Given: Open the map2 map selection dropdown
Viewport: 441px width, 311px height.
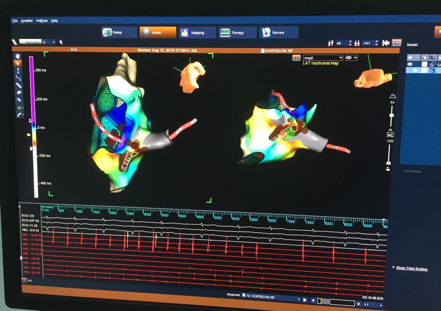Looking at the screenshot, I should coord(323,58).
